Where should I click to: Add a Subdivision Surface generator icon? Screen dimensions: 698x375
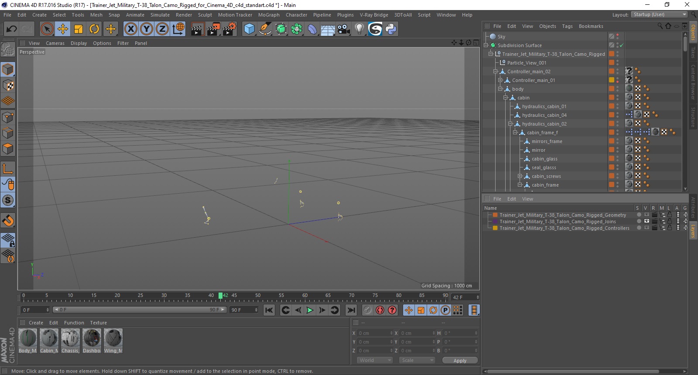[x=281, y=29]
